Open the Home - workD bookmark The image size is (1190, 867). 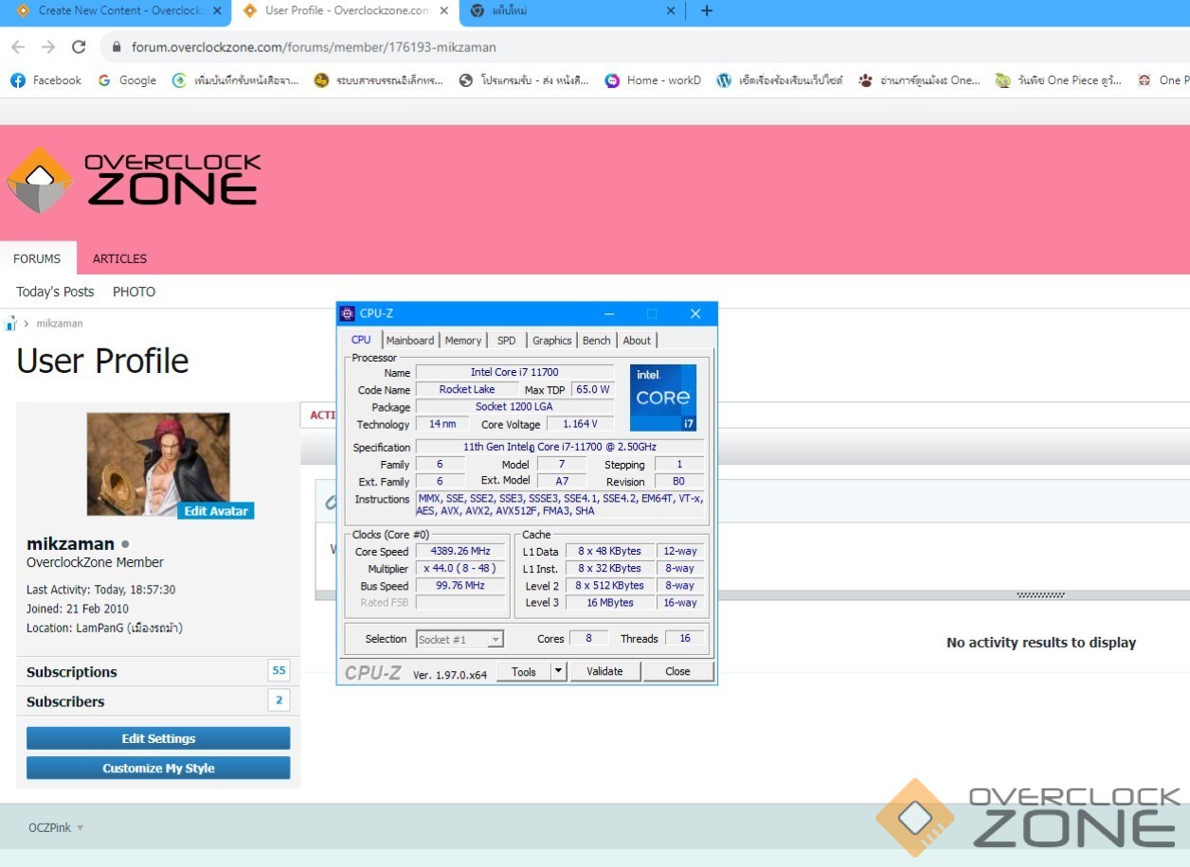pyautogui.click(x=653, y=80)
